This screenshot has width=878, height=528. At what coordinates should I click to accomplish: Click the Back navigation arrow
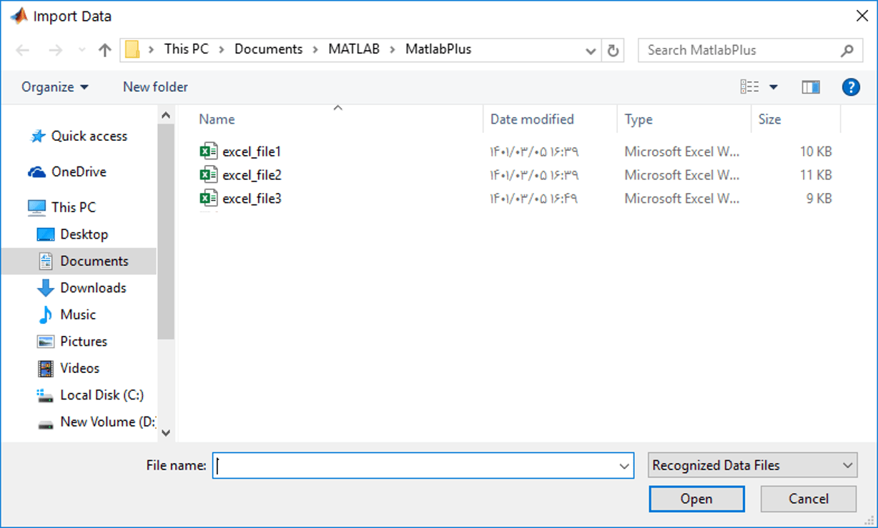coord(22,49)
